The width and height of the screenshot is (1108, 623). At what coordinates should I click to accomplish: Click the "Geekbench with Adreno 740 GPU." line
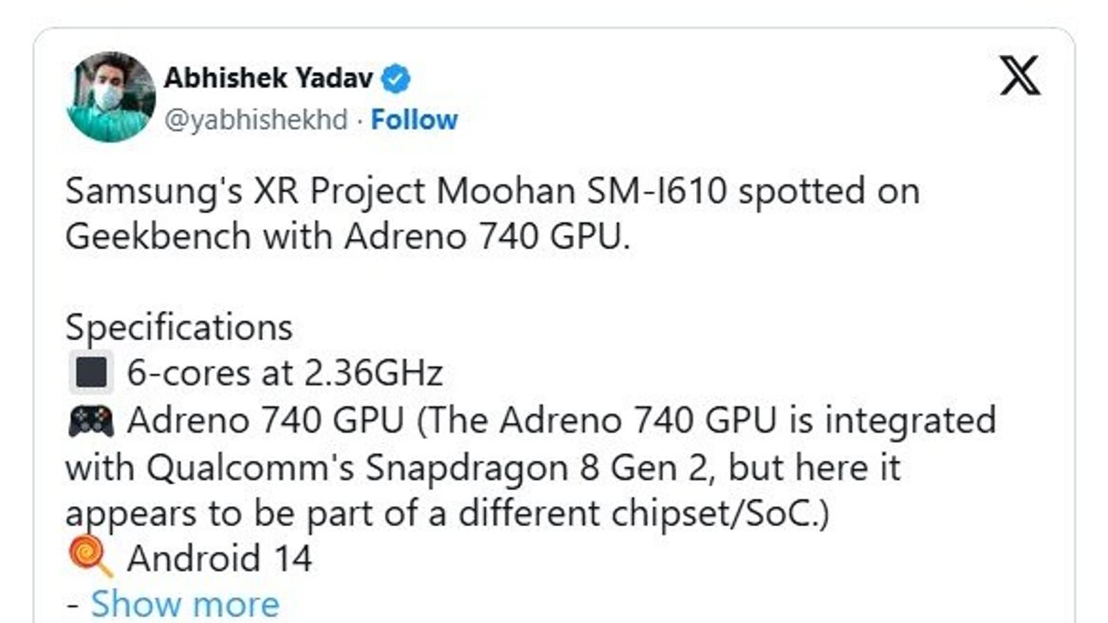(x=348, y=237)
